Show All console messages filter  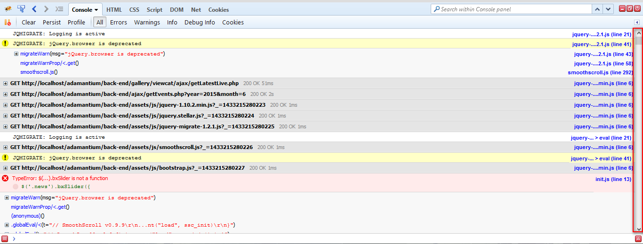(x=100, y=22)
